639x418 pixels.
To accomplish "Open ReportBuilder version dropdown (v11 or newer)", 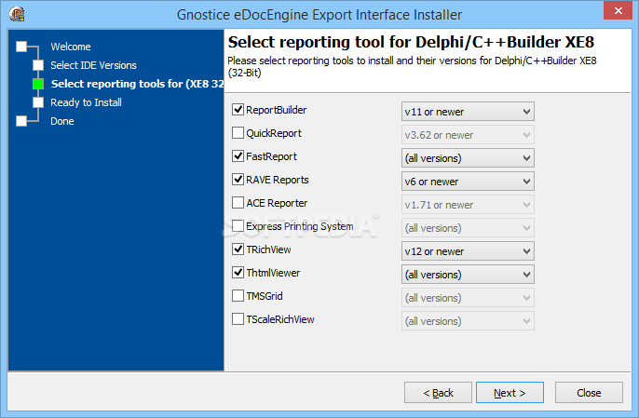I will click(x=468, y=112).
